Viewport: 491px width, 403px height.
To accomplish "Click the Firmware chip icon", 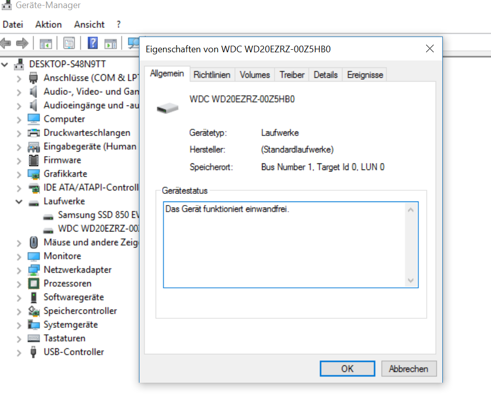I will pos(33,160).
